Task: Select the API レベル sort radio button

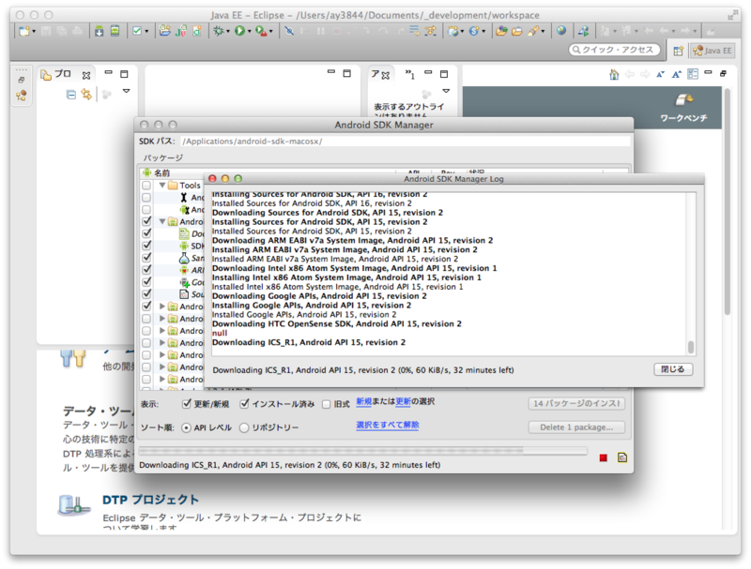Action: (x=186, y=428)
